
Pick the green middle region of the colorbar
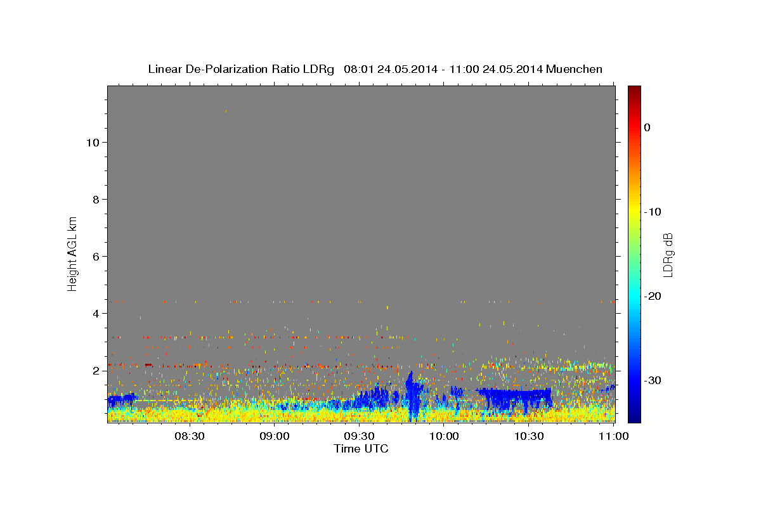tap(634, 253)
